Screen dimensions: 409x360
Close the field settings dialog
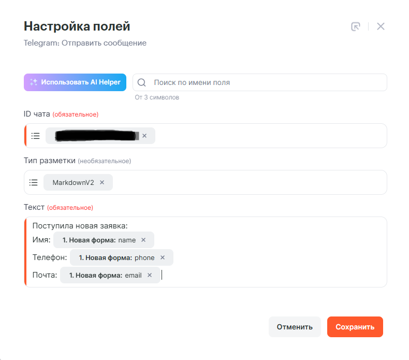tap(381, 26)
